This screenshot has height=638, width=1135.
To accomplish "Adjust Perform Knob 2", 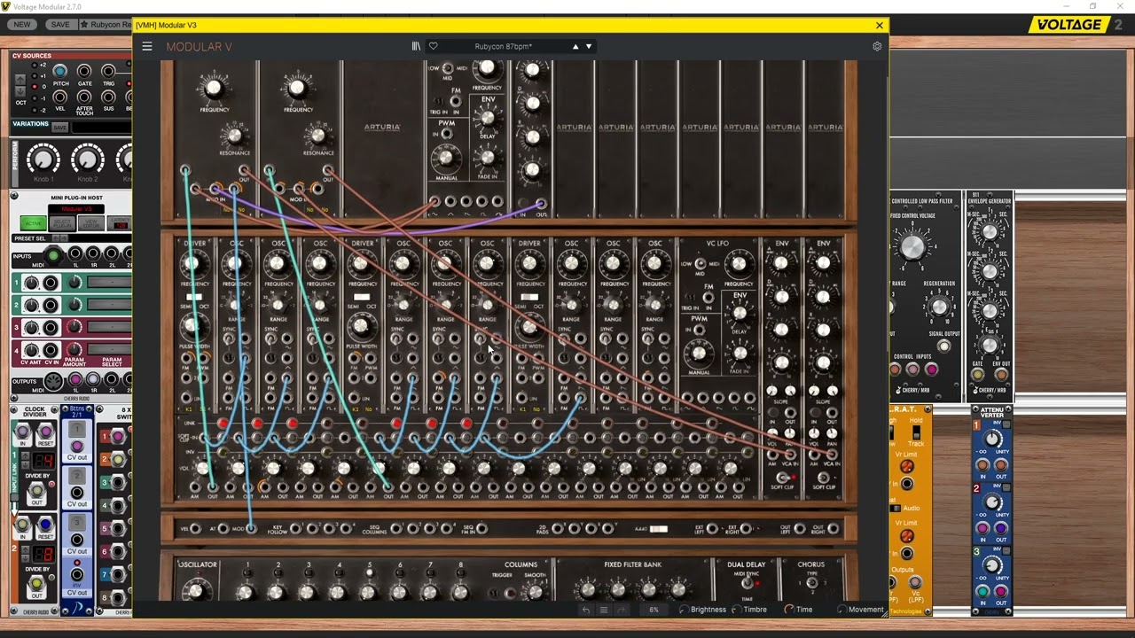I will 87,159.
